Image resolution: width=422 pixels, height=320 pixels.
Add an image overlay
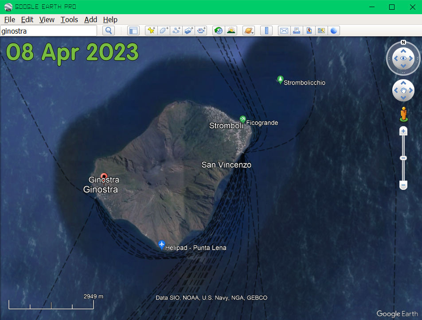point(189,31)
